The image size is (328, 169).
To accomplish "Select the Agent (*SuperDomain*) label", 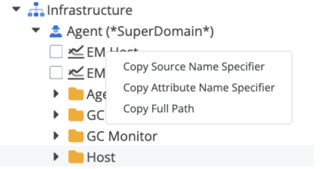I will click(140, 31).
